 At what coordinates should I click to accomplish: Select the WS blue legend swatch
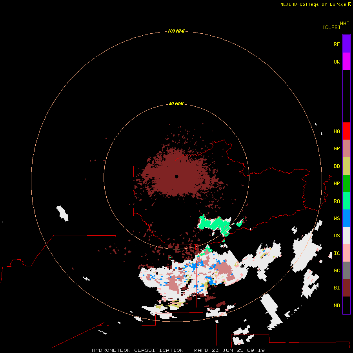click(x=346, y=218)
